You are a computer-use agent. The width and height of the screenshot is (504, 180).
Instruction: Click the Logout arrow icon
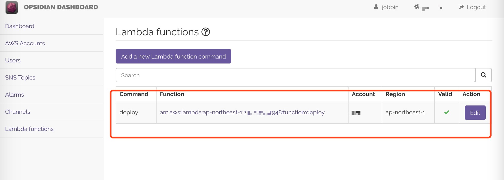click(x=461, y=7)
